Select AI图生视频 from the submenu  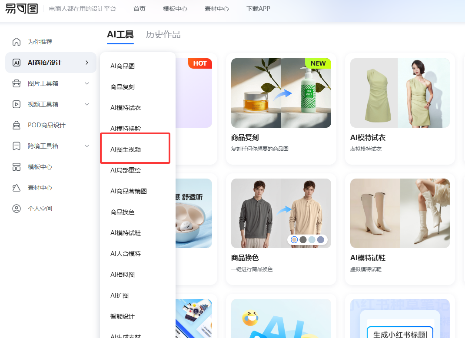[x=126, y=149]
